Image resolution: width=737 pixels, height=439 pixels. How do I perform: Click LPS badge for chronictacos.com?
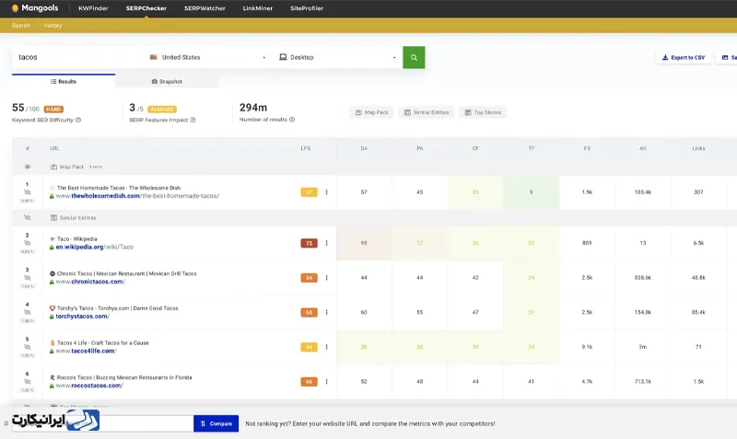(x=309, y=278)
